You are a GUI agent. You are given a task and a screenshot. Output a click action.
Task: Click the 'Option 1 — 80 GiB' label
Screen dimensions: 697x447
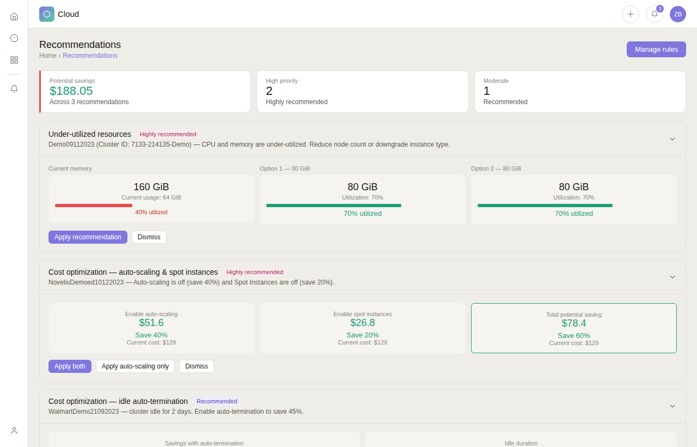[x=285, y=168]
